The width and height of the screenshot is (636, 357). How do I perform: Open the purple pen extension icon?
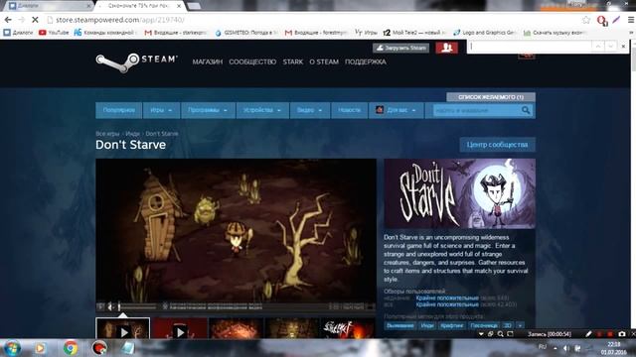[x=616, y=20]
